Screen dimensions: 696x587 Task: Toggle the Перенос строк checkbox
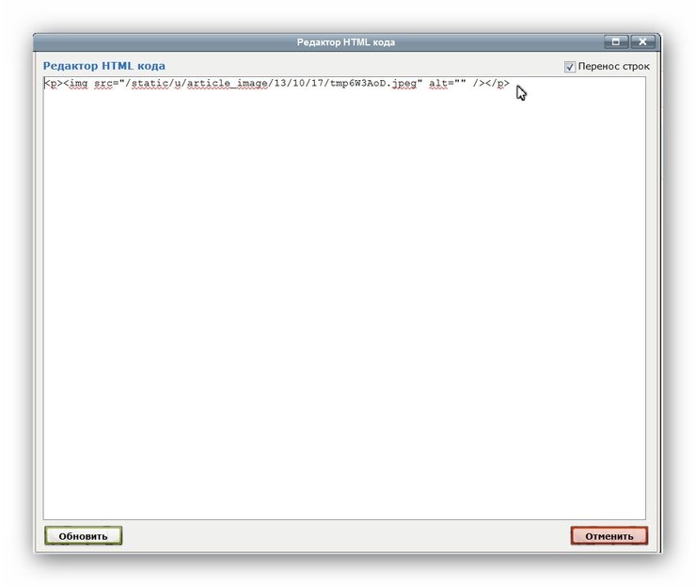pyautogui.click(x=570, y=67)
